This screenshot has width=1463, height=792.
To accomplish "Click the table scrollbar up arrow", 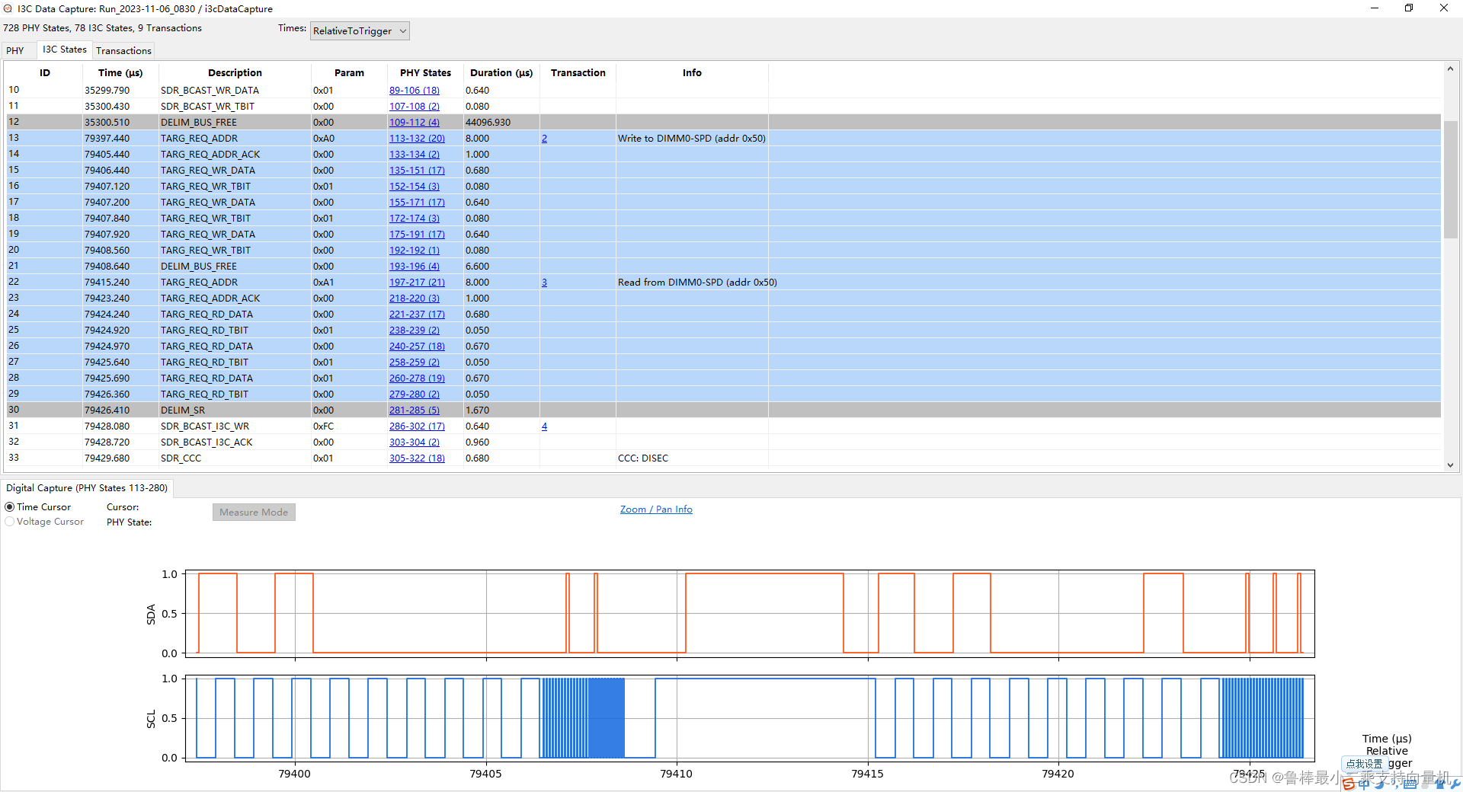I will [x=1450, y=69].
